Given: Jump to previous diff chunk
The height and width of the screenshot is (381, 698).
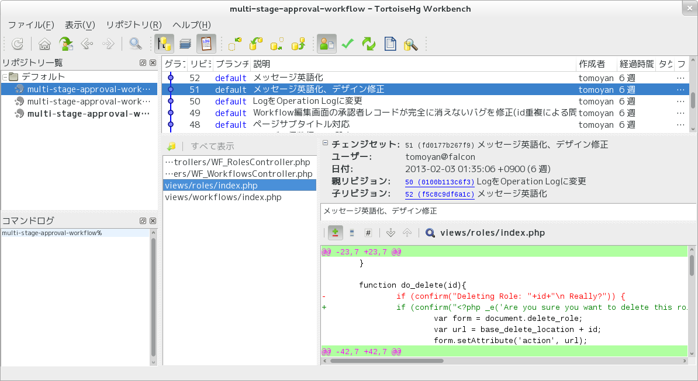Looking at the screenshot, I should 407,233.
